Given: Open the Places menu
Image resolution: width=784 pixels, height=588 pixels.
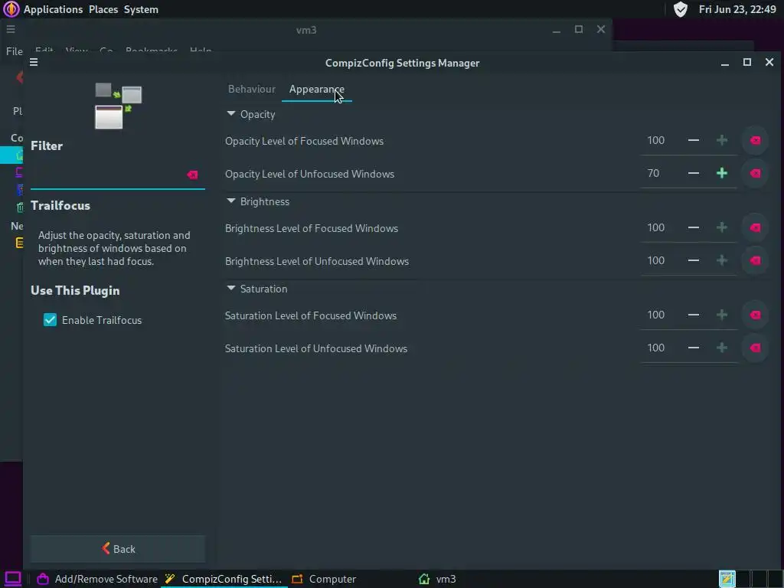Looking at the screenshot, I should [x=103, y=9].
